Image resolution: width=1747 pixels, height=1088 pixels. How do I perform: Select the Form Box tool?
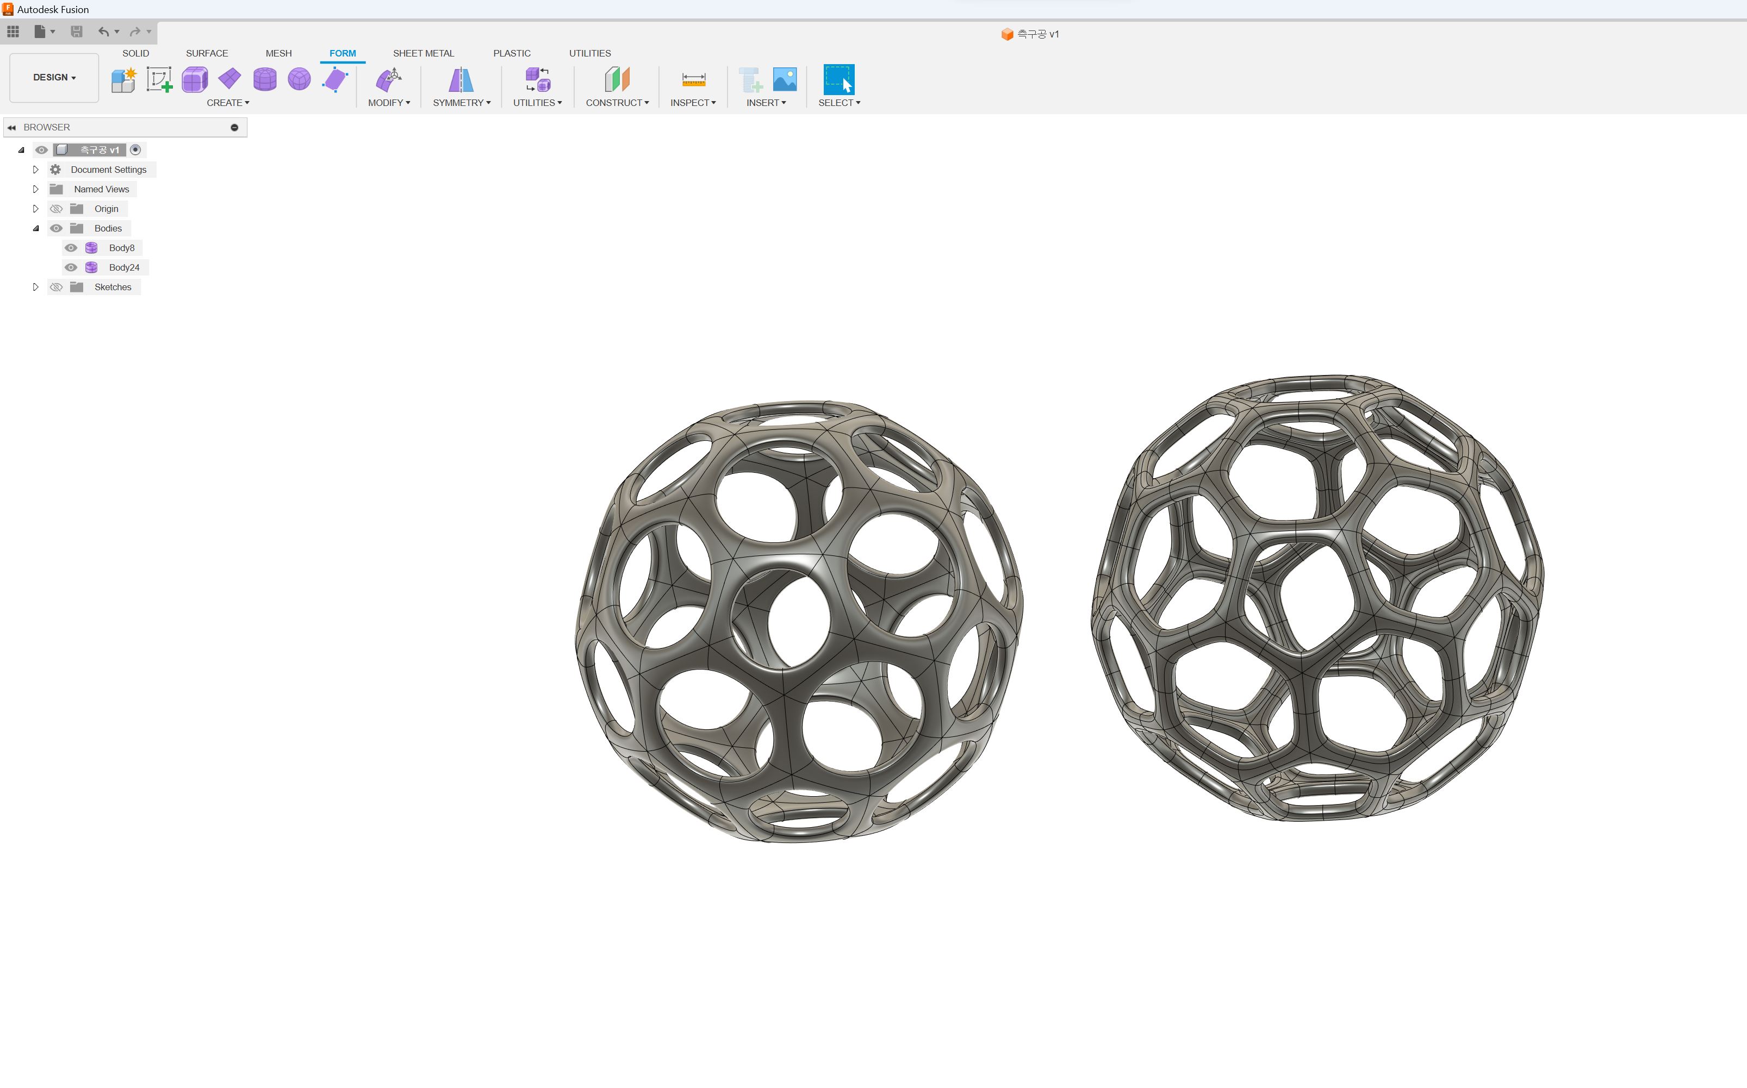pos(194,79)
